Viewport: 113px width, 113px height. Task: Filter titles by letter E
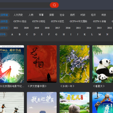tap(42, 35)
